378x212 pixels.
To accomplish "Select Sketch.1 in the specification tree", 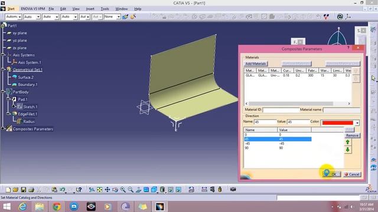I will pos(30,107).
